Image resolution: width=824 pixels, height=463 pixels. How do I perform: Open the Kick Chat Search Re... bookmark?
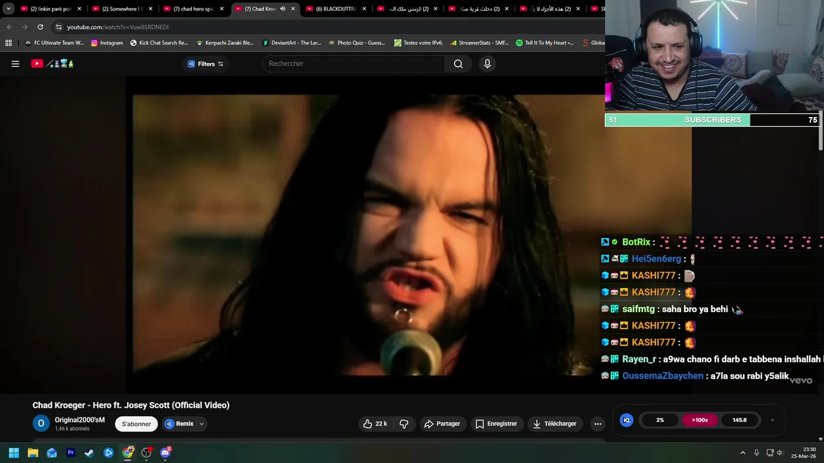tap(159, 42)
